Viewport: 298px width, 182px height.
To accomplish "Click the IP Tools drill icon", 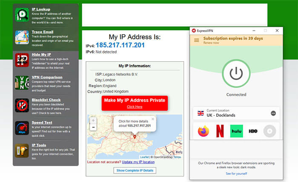I will tap(22, 151).
